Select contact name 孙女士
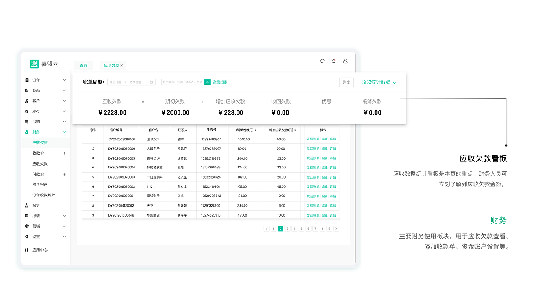Image resolution: width=536 pixels, height=301 pixels. coord(182,187)
